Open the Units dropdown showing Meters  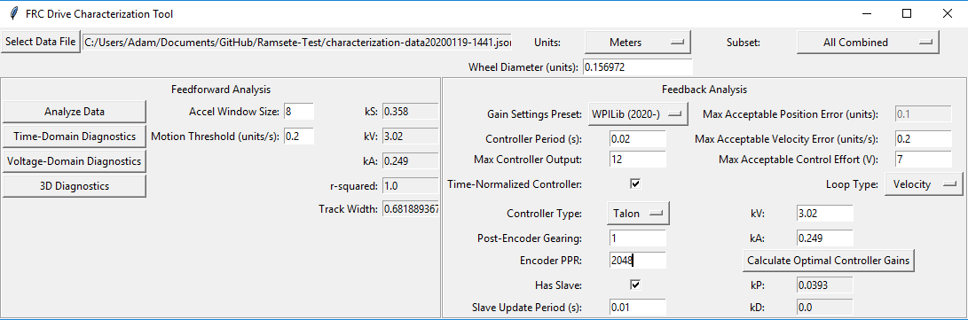click(638, 43)
